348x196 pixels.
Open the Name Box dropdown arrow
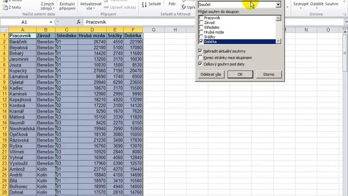click(x=51, y=22)
